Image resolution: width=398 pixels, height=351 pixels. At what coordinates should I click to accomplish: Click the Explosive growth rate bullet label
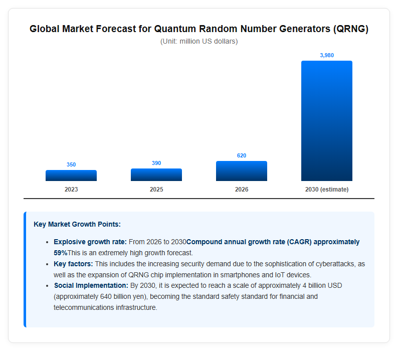point(90,242)
